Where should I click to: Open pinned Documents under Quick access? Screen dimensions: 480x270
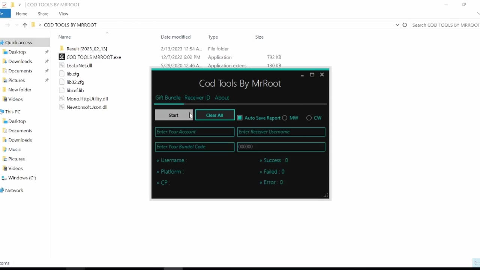point(20,71)
